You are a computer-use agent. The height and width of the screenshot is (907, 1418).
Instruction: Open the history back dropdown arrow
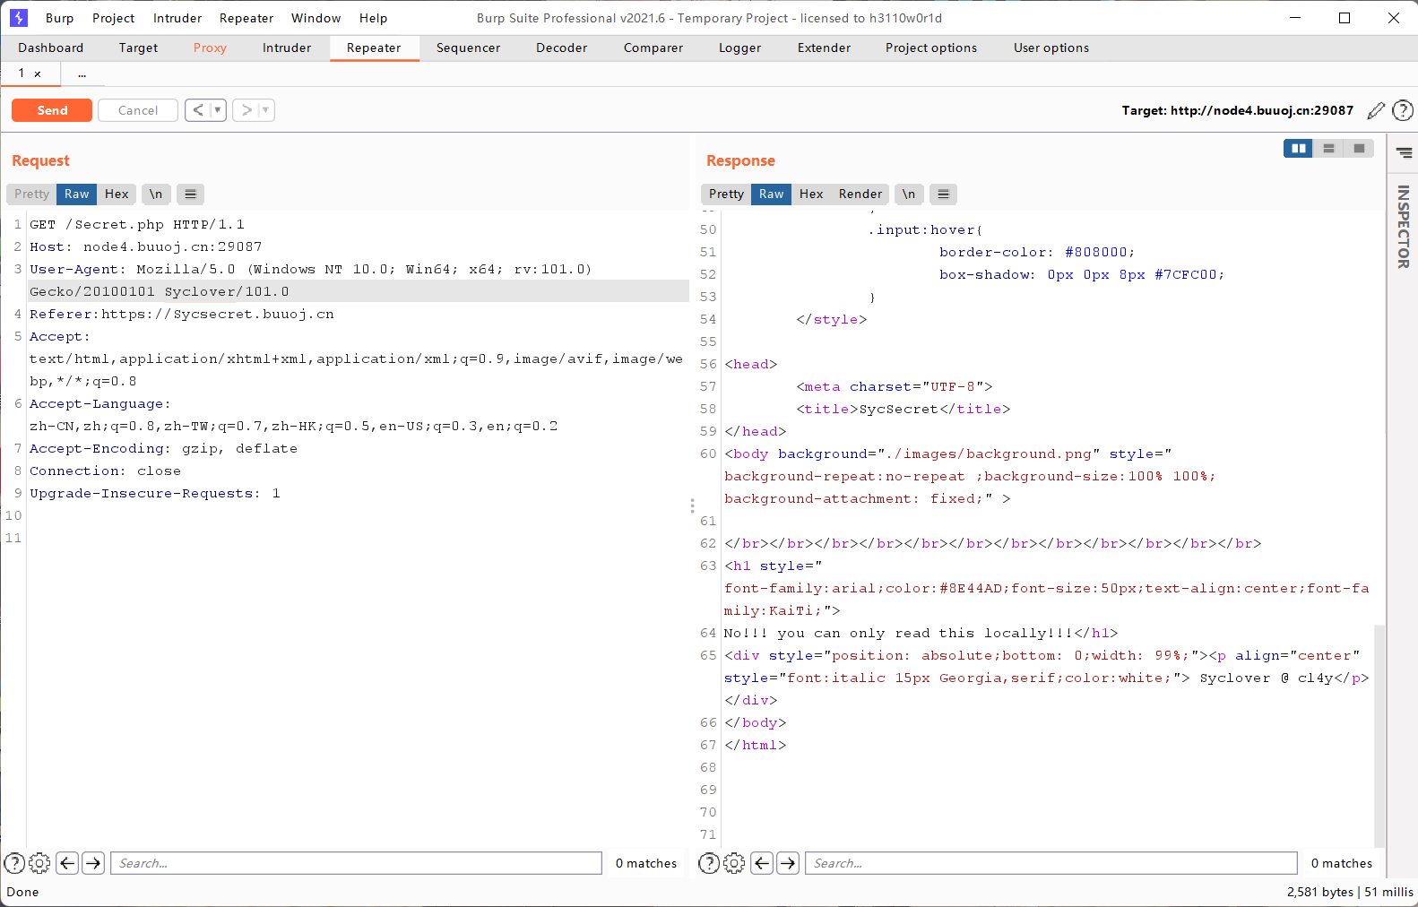(217, 110)
